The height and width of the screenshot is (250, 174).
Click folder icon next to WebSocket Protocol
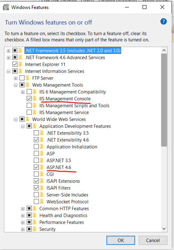42,201
